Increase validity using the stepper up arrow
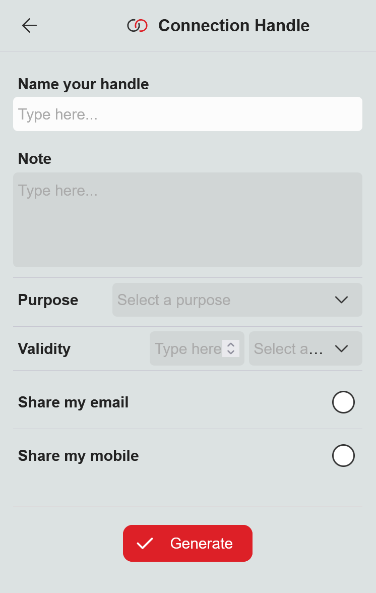This screenshot has height=593, width=376. point(231,345)
